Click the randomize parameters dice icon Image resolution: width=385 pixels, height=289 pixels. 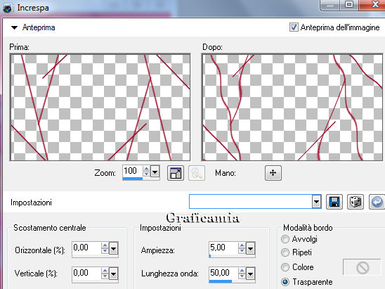tap(355, 202)
